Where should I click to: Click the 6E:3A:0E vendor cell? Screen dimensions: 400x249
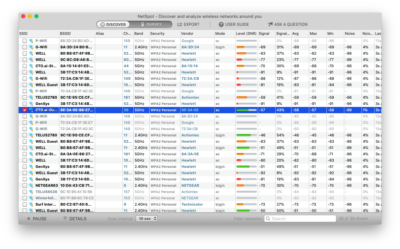click(x=190, y=110)
